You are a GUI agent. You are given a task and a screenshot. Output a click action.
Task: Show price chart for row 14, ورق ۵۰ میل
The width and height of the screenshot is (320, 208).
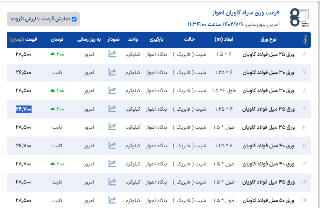coord(112,200)
